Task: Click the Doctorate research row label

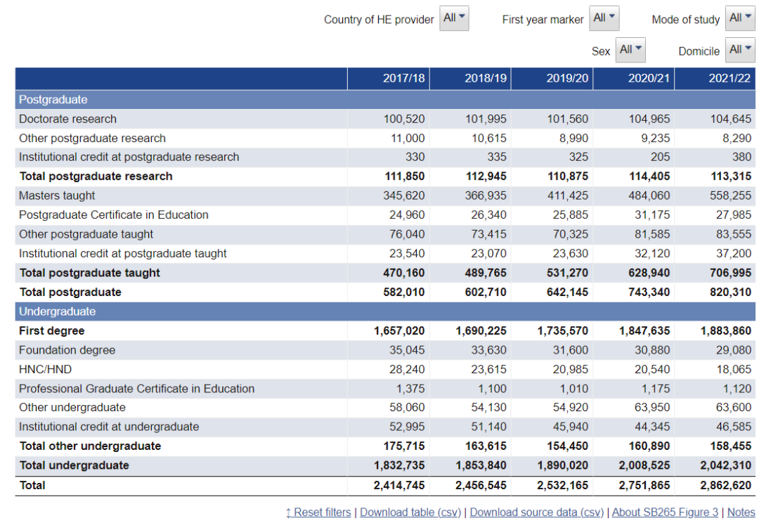Action: [67, 119]
